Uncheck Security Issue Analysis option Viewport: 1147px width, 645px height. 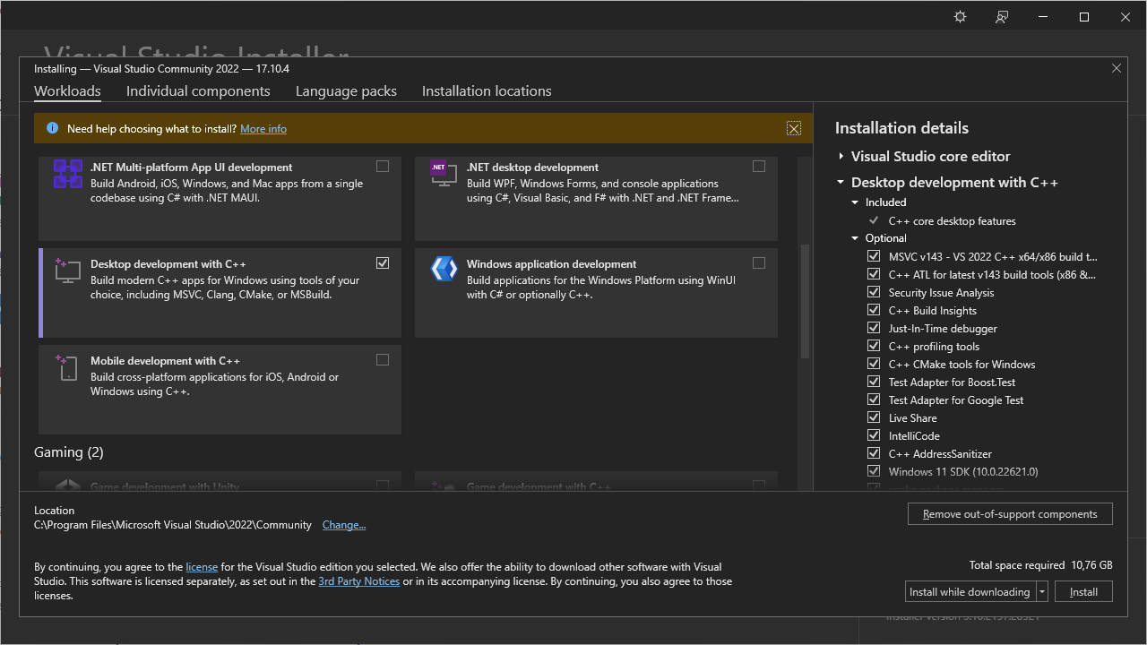(874, 292)
